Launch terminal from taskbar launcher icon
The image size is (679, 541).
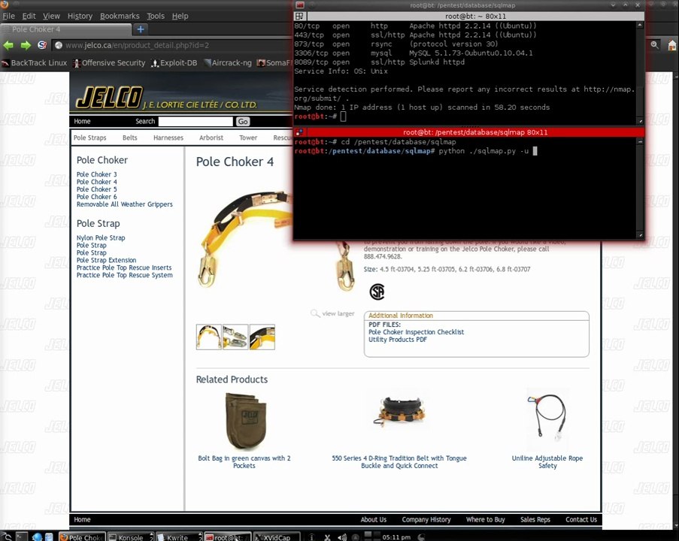point(22,537)
